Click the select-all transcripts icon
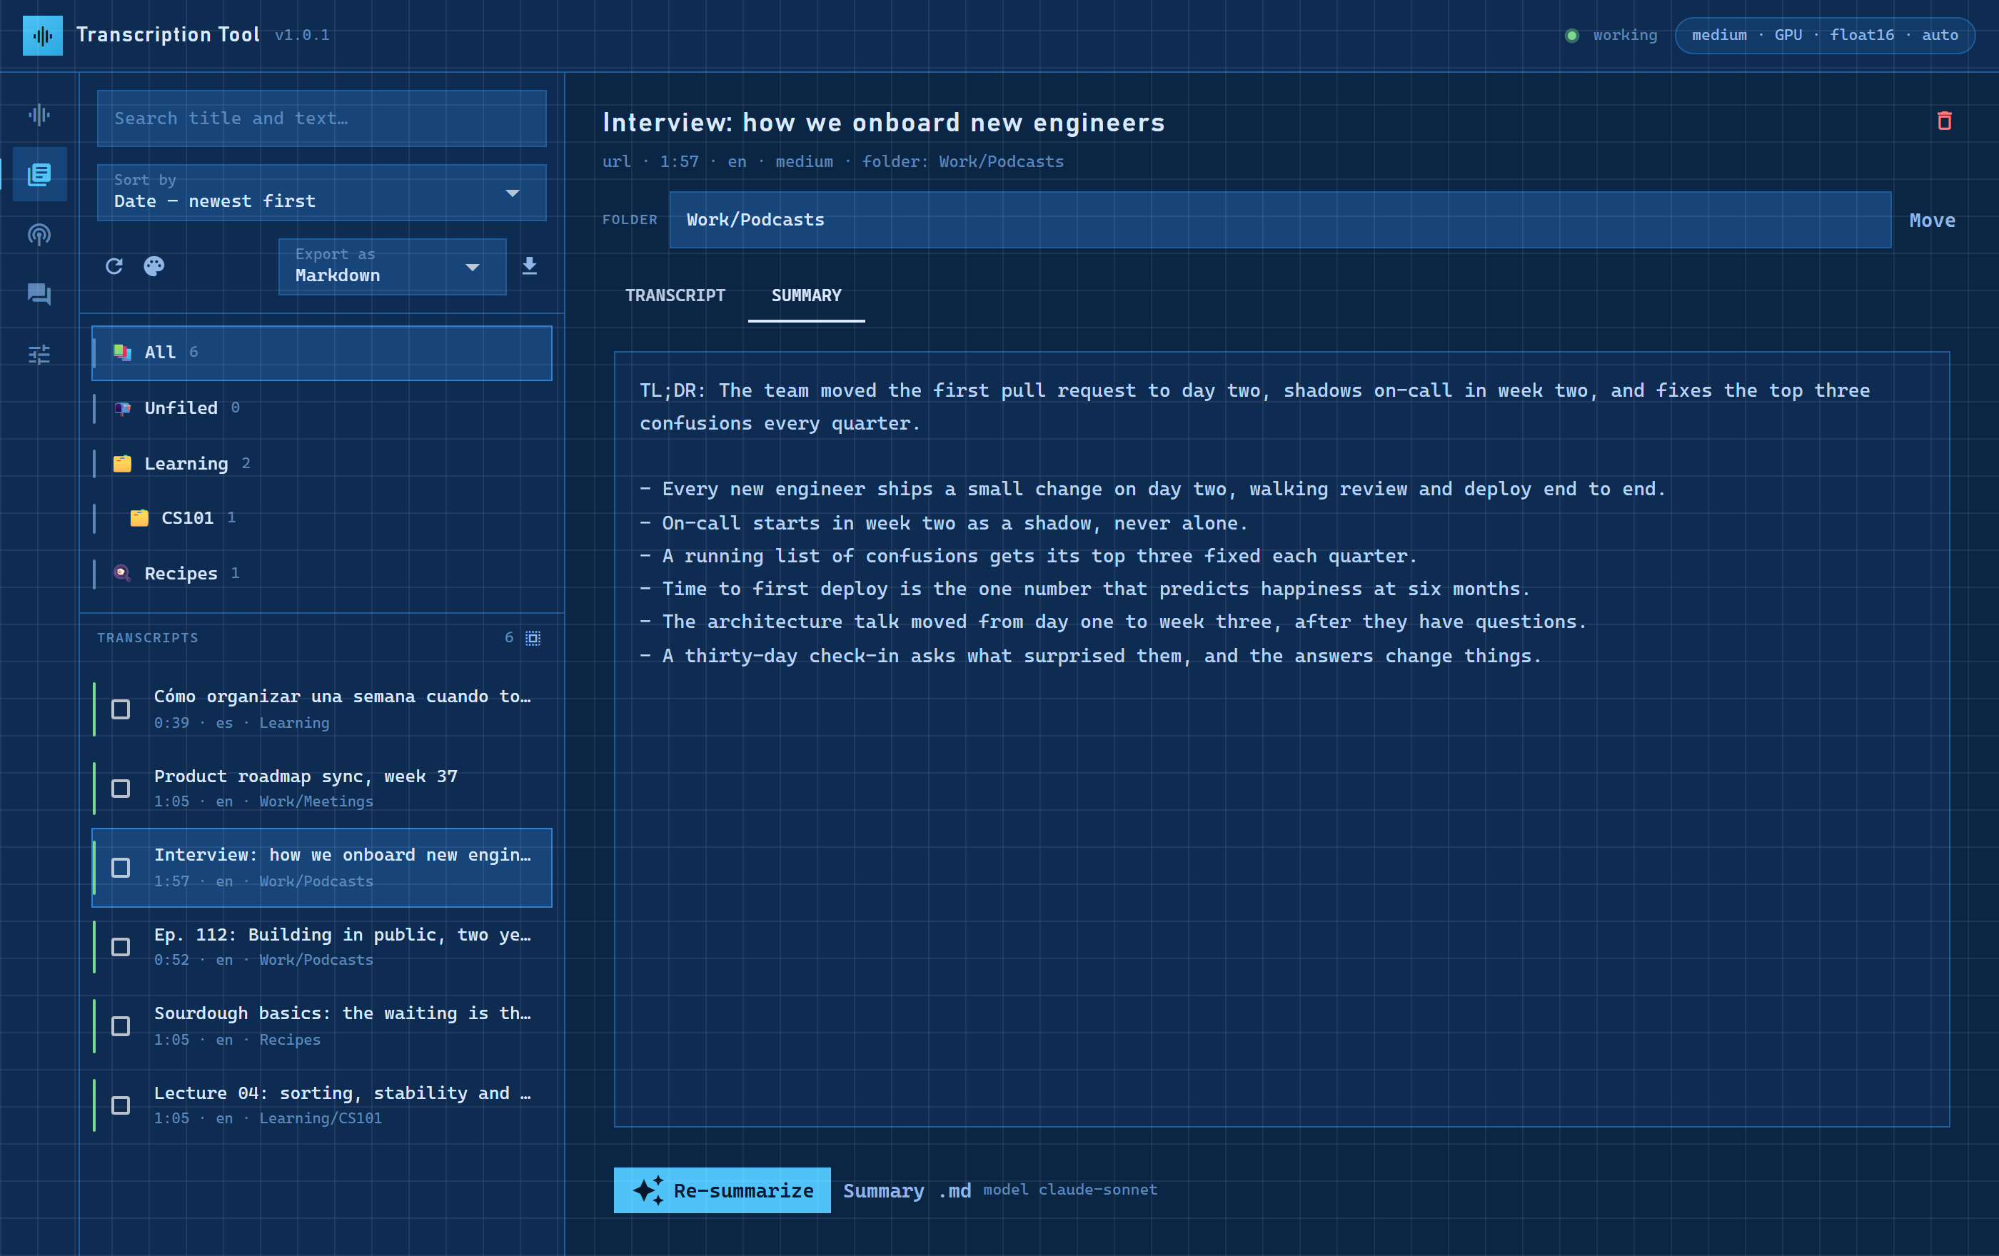This screenshot has width=1999, height=1256. 533,638
